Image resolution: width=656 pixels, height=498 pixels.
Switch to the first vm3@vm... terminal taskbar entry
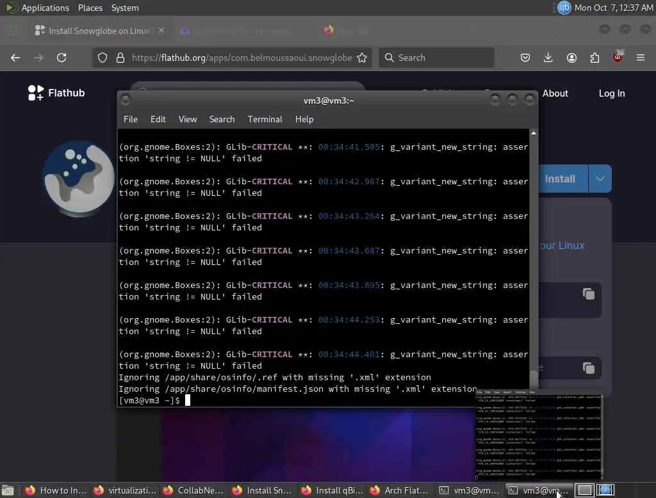pyautogui.click(x=470, y=490)
